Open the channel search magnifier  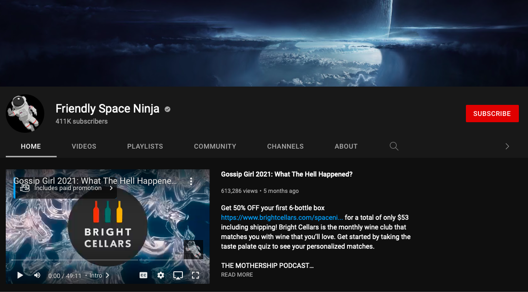pyautogui.click(x=394, y=146)
